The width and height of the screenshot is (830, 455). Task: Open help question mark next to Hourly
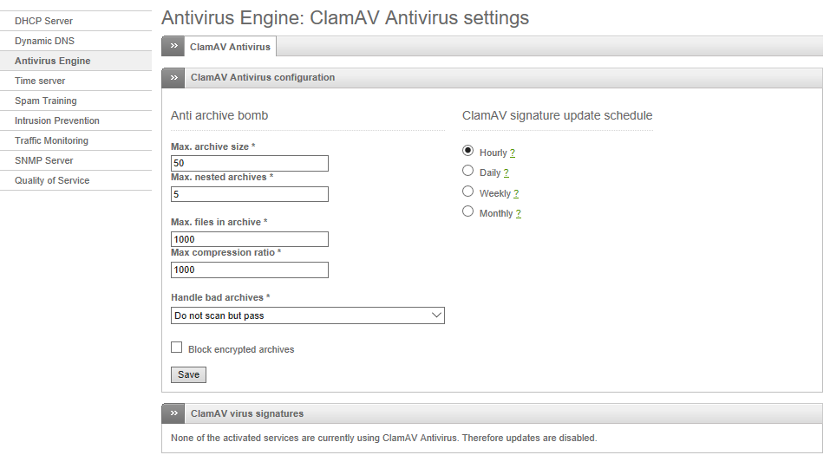coord(513,153)
